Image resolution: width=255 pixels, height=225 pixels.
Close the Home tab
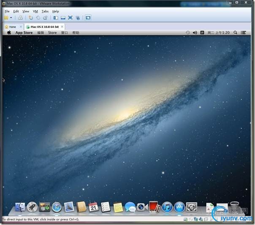click(21, 27)
